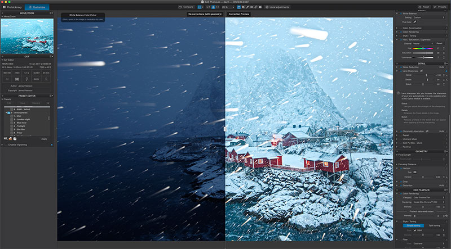Click the new preset icon below the list
Viewport: 451px width, 249px height.
click(6, 139)
